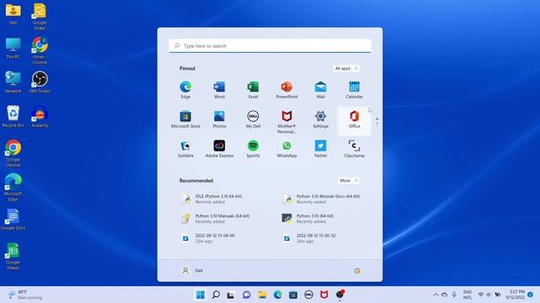
Task: Open Microsoft Store from taskbar
Action: [x=293, y=295]
